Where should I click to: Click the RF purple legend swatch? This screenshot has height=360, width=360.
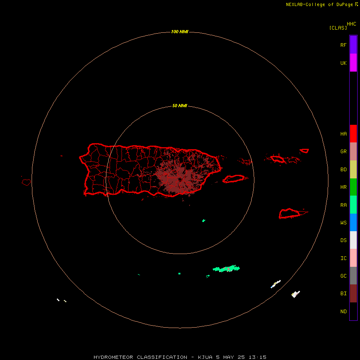pyautogui.click(x=353, y=44)
